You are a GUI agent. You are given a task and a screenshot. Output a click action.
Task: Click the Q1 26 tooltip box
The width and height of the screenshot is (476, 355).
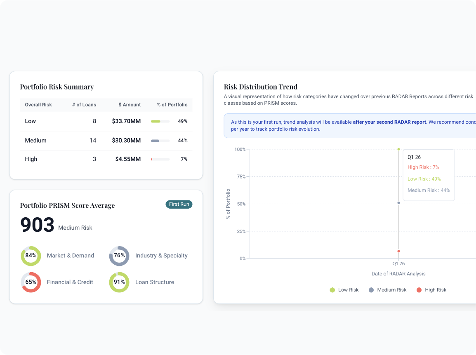pos(429,175)
